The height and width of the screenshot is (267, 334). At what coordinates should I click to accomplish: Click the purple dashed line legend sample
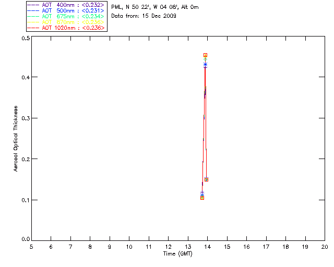pos(33,5)
